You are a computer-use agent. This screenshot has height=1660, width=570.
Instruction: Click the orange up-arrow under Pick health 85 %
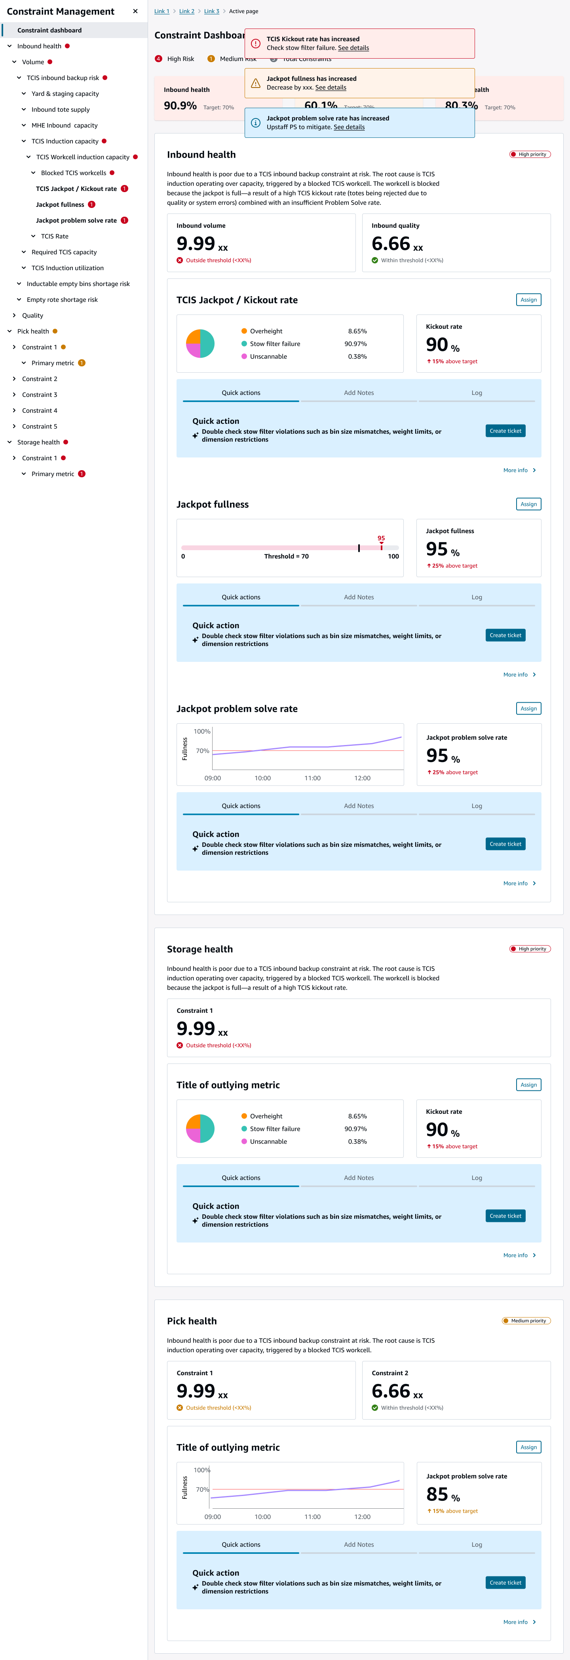(x=429, y=1511)
